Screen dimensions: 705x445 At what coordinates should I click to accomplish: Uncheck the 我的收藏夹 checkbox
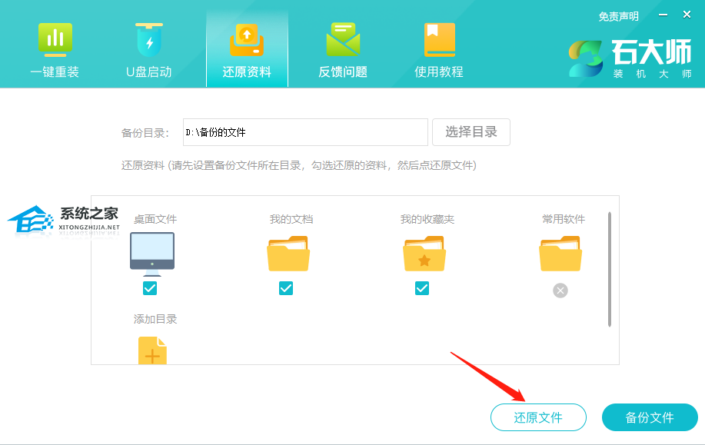point(422,288)
